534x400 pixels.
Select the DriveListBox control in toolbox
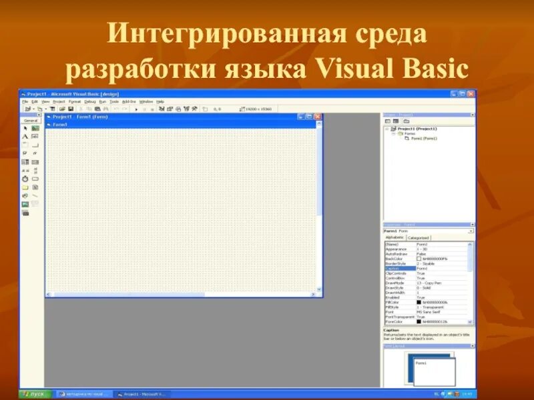pyautogui.click(x=35, y=179)
